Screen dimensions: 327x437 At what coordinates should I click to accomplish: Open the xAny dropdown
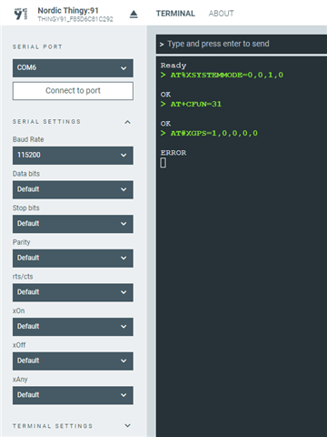click(73, 395)
